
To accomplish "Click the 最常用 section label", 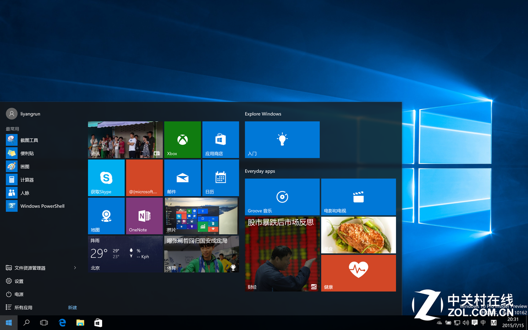I will [12, 129].
